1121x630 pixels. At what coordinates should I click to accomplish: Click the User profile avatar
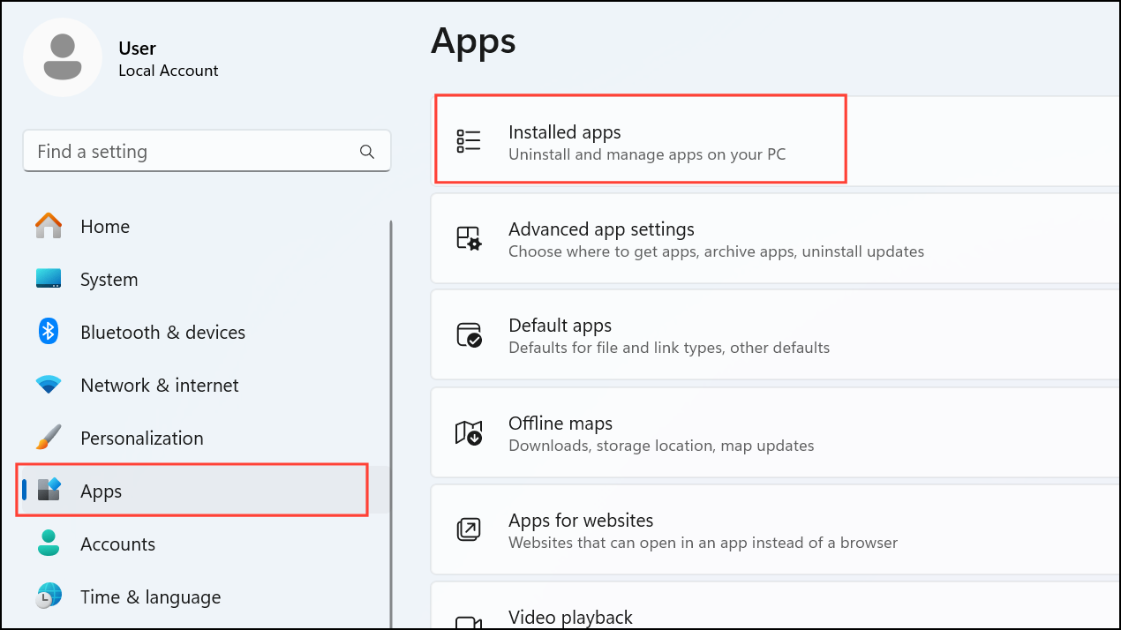63,57
